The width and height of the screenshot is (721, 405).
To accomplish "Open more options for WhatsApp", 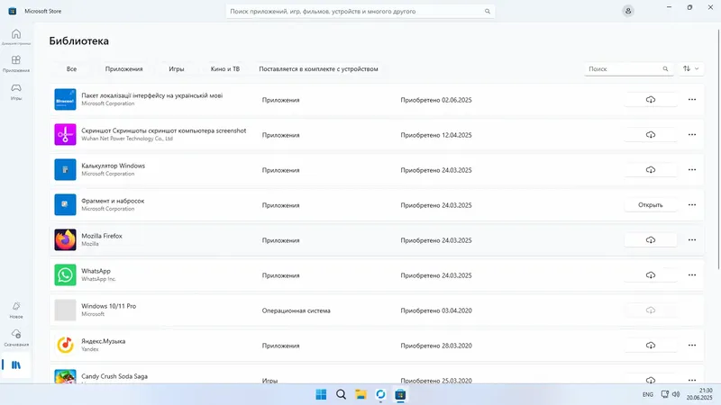I will tap(692, 275).
